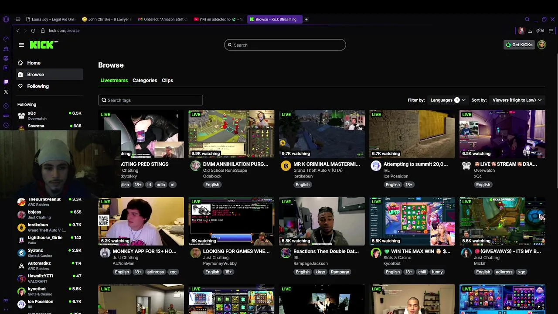This screenshot has width=558, height=314.
Task: Open the browser downloads icon
Action: 530,31
